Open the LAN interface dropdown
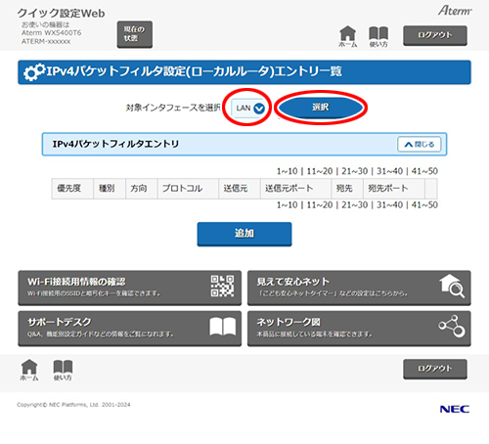This screenshot has height=444, width=489. [249, 109]
